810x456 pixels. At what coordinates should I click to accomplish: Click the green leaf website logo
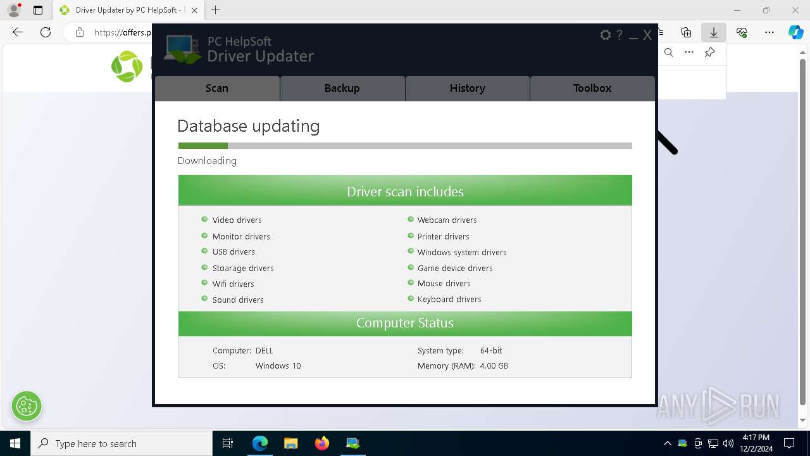[127, 66]
